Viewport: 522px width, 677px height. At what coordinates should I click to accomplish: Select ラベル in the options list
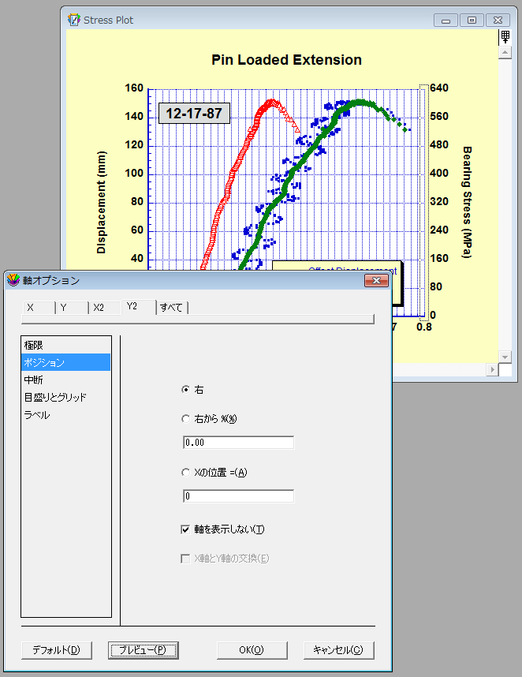click(65, 415)
